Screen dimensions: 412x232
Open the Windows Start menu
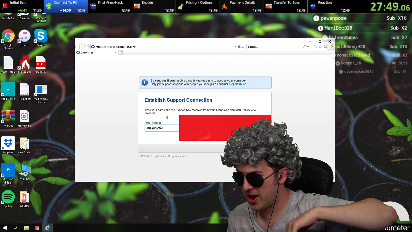pyautogui.click(x=5, y=228)
